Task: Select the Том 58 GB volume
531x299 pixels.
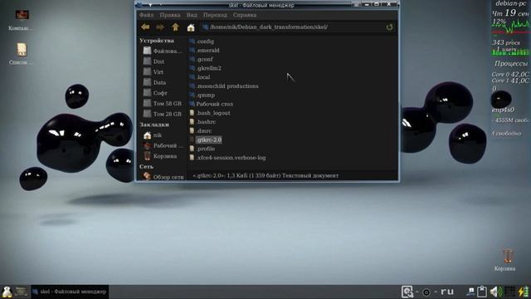Action: point(163,103)
